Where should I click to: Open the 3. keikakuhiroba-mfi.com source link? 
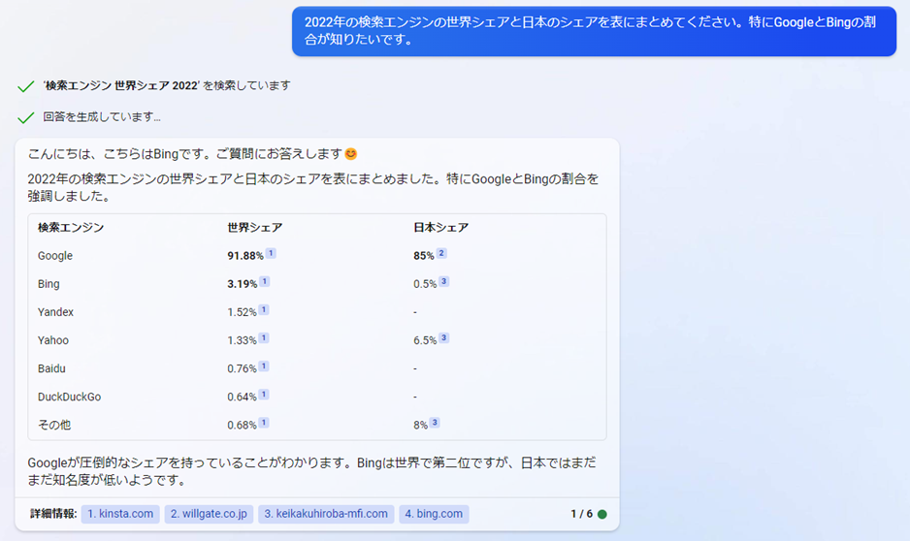click(x=326, y=514)
